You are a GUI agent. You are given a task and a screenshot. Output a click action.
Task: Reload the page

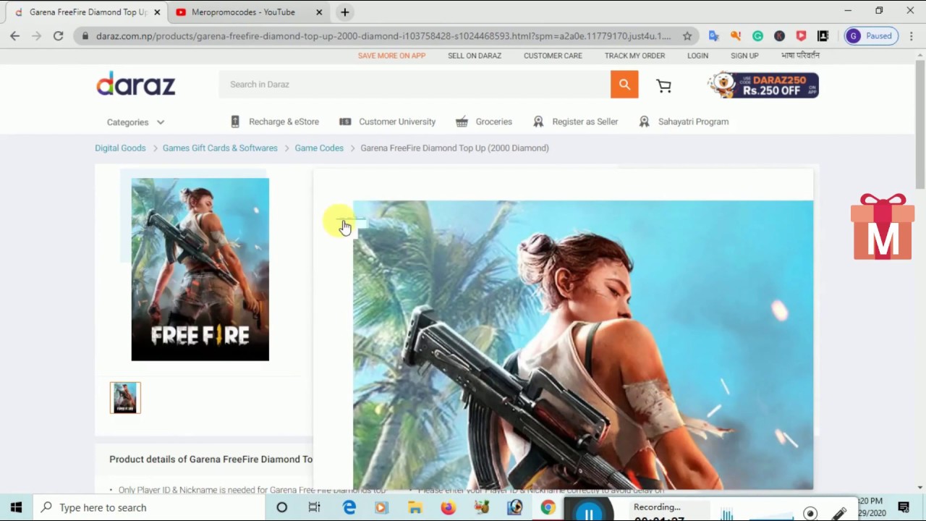pos(58,35)
